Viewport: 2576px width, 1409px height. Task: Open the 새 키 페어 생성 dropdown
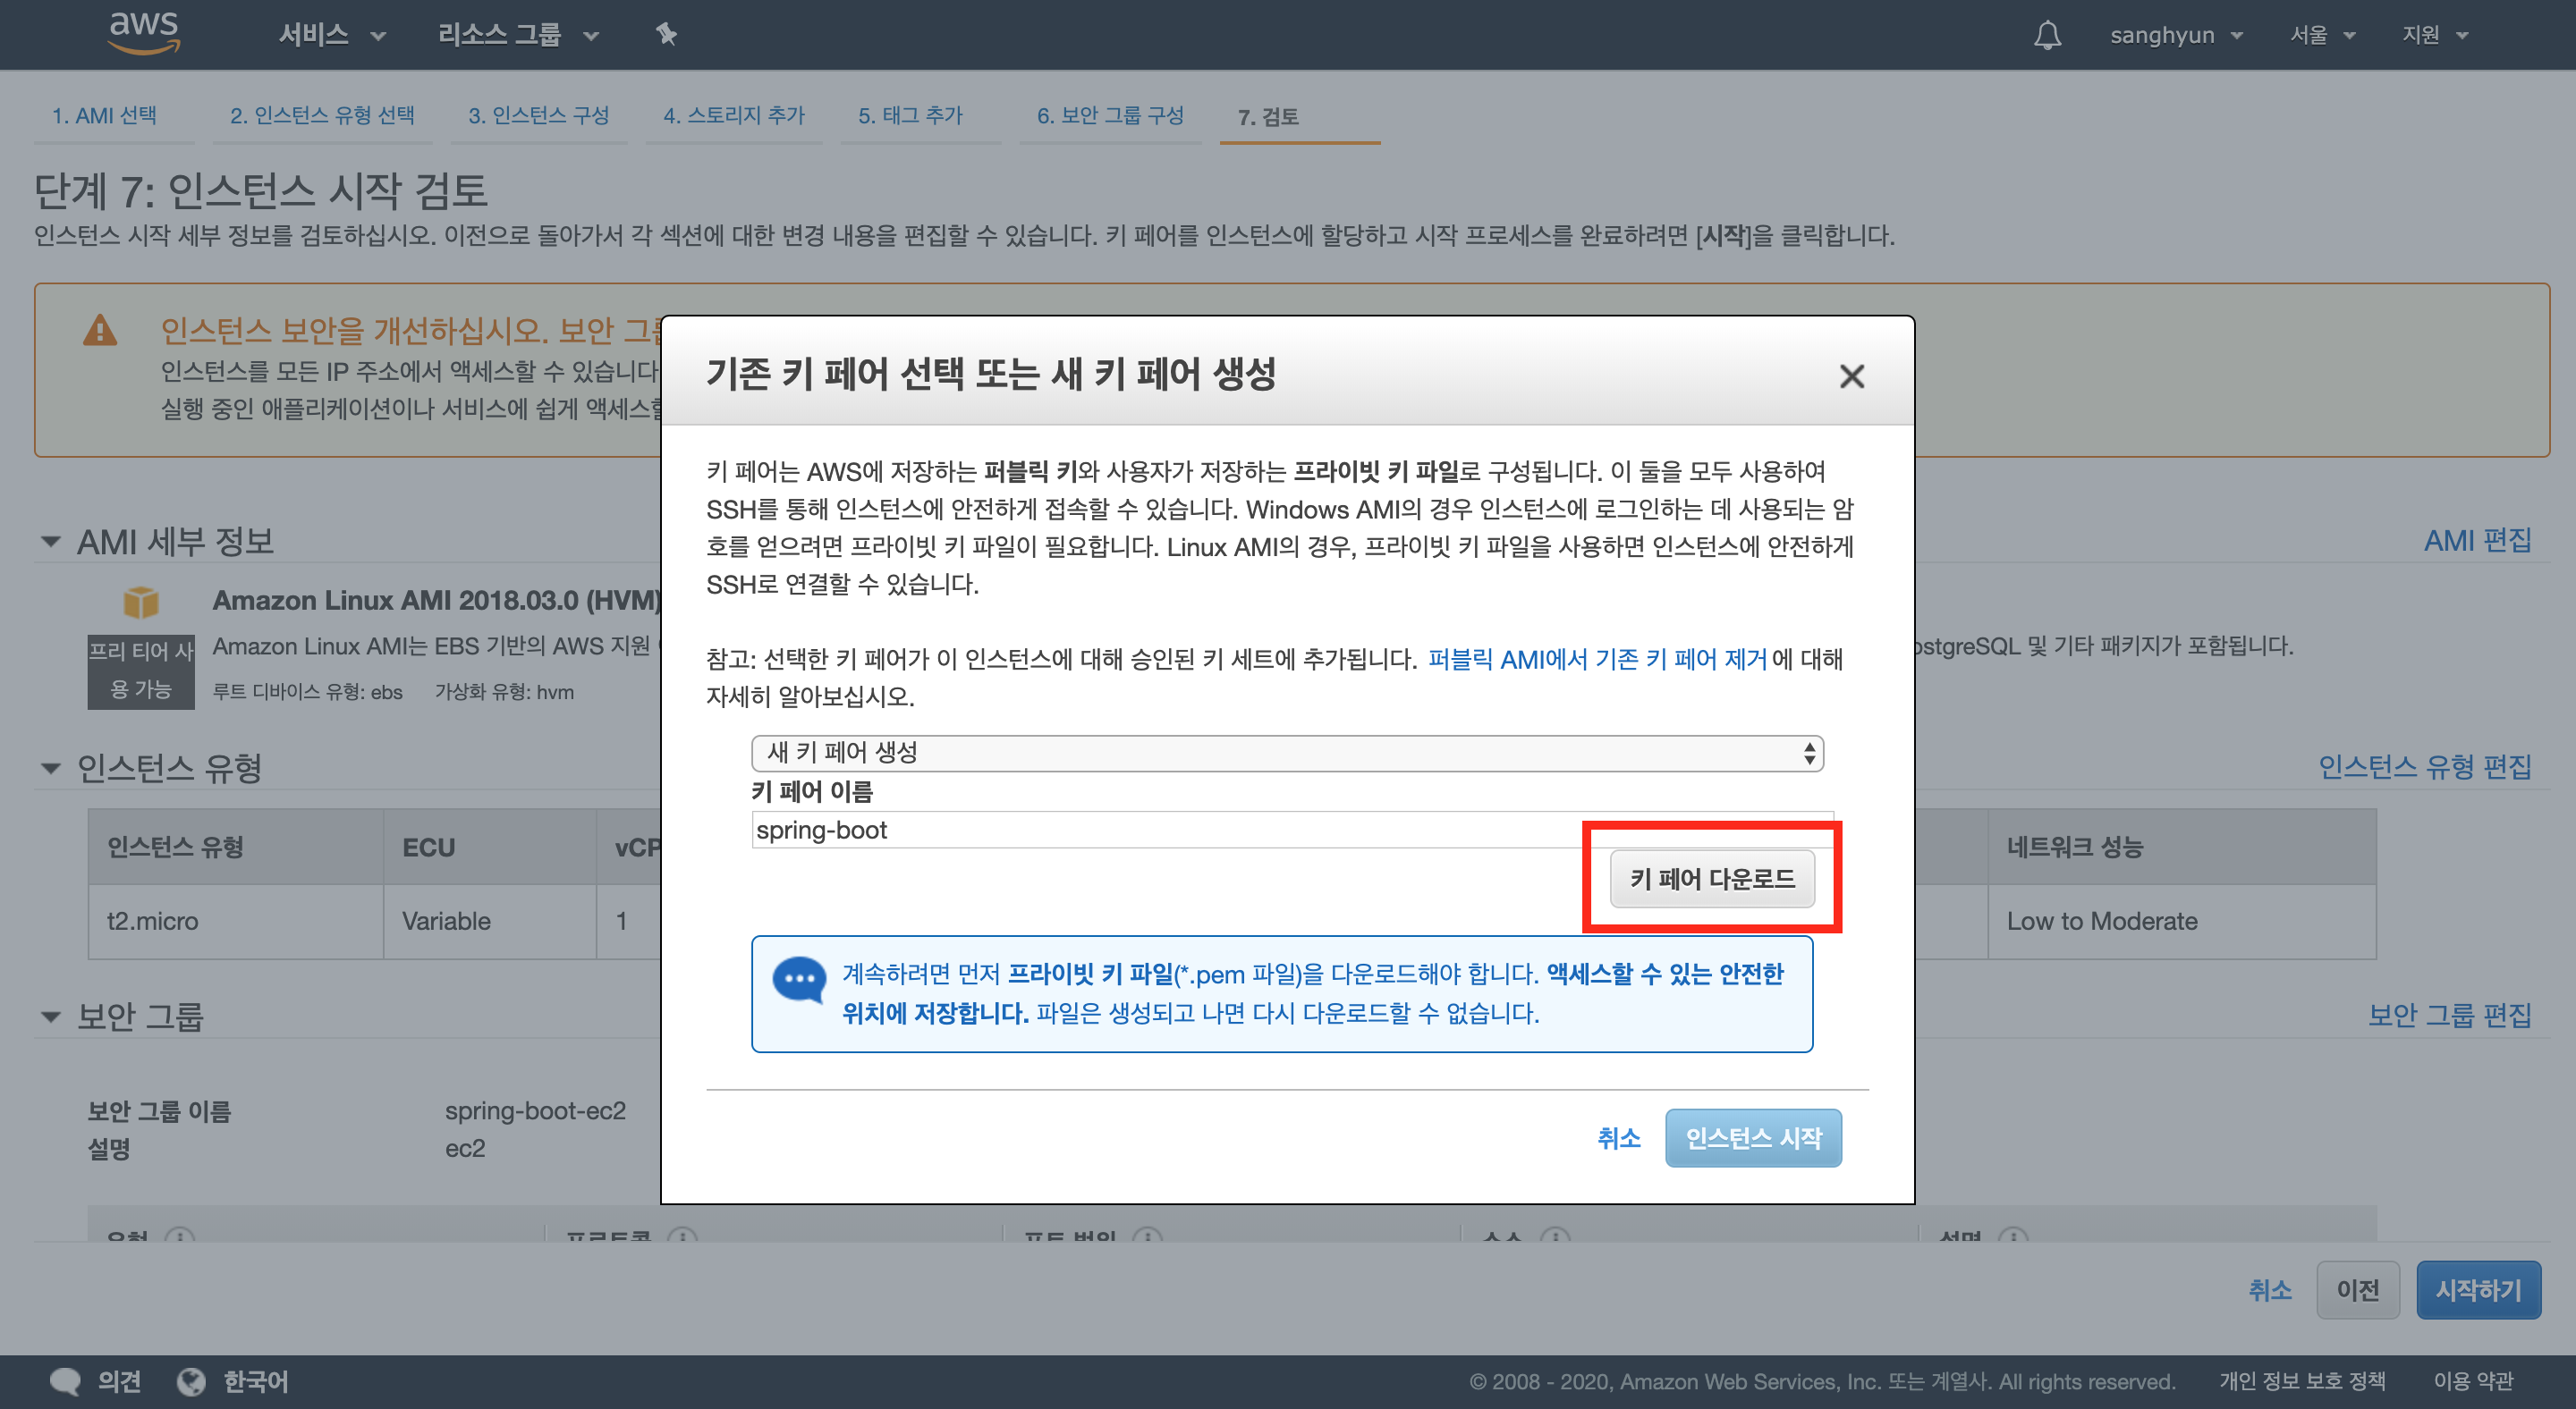point(1287,753)
